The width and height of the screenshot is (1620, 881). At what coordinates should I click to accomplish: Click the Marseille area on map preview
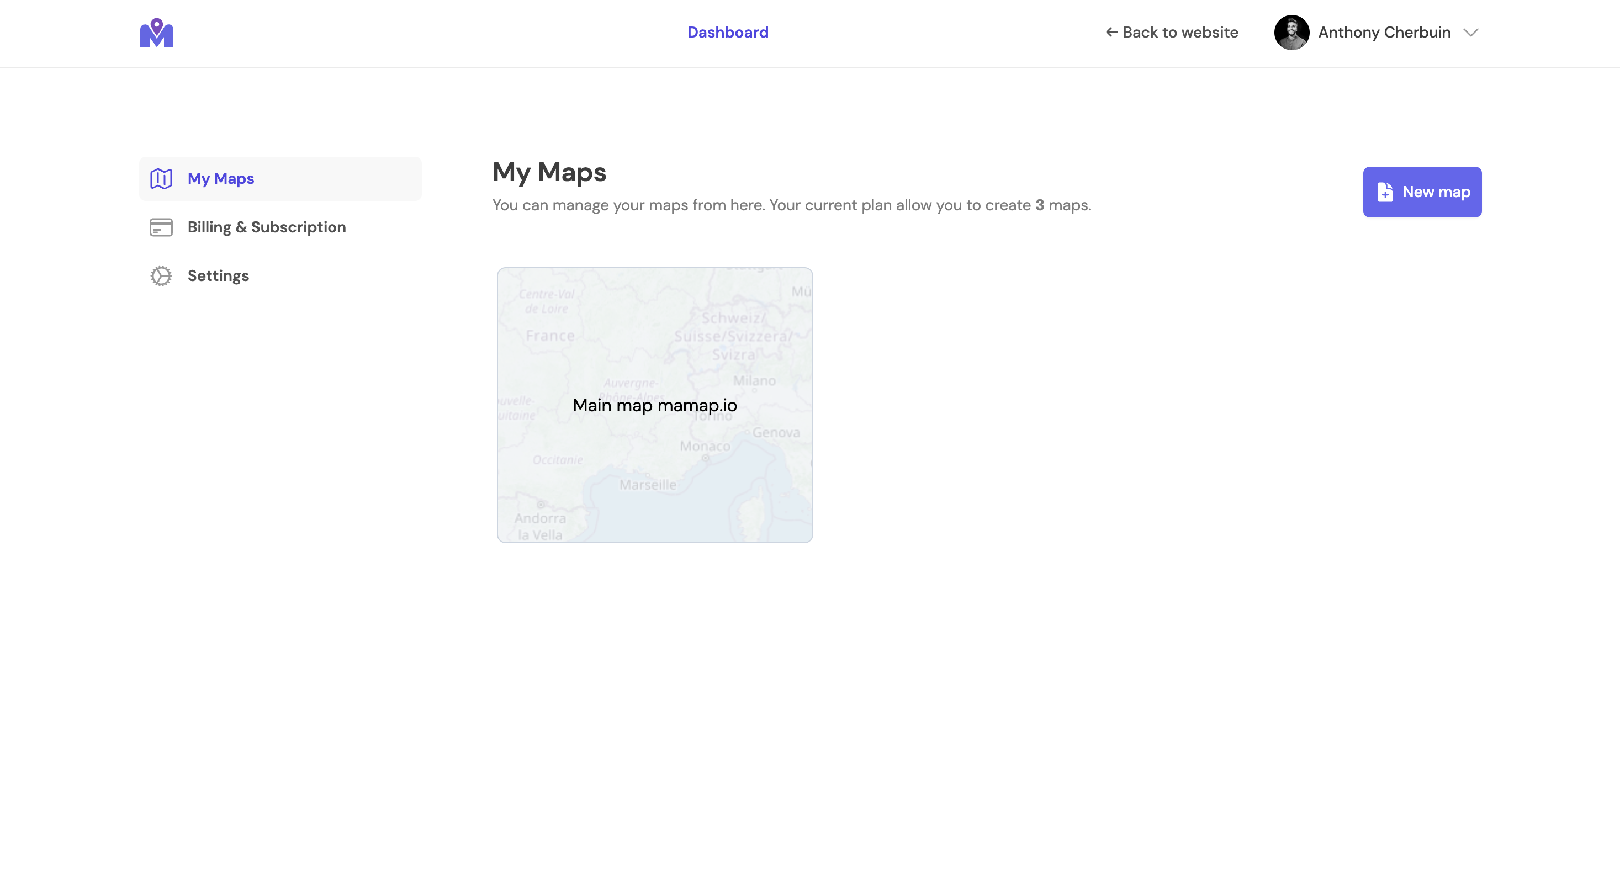[648, 485]
